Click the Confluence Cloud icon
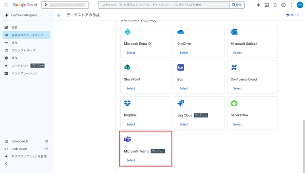The width and height of the screenshot is (305, 173). pyautogui.click(x=234, y=67)
